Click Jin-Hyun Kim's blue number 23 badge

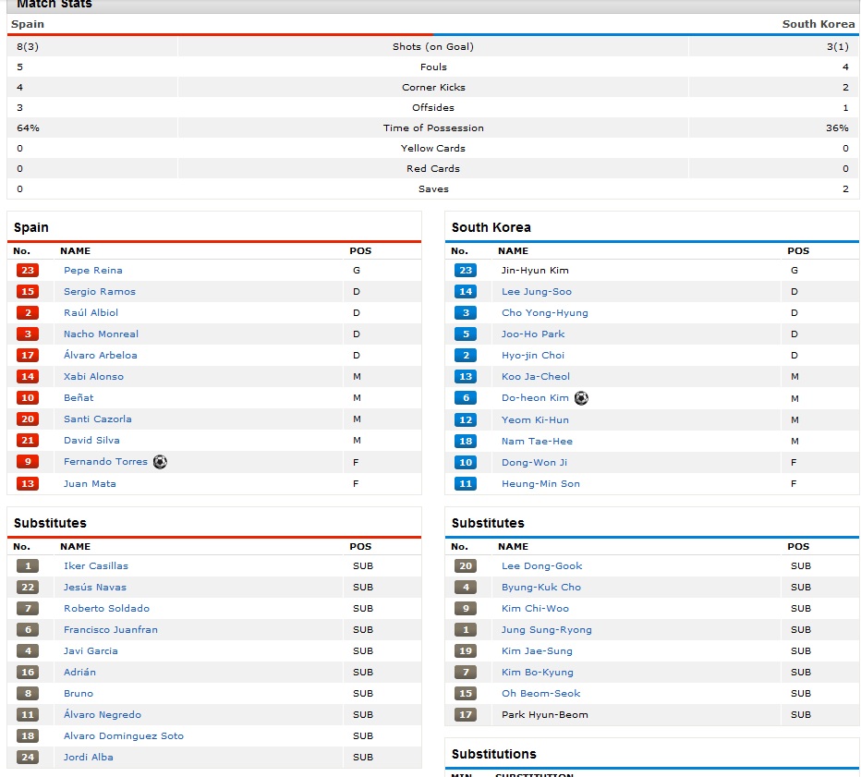[466, 271]
